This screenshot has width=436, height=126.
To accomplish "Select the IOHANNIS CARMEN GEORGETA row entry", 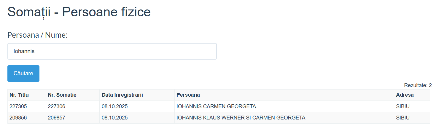I will click(216, 106).
